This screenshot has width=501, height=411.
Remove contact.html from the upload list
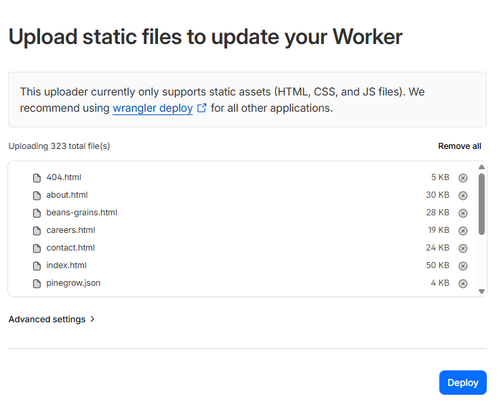463,248
